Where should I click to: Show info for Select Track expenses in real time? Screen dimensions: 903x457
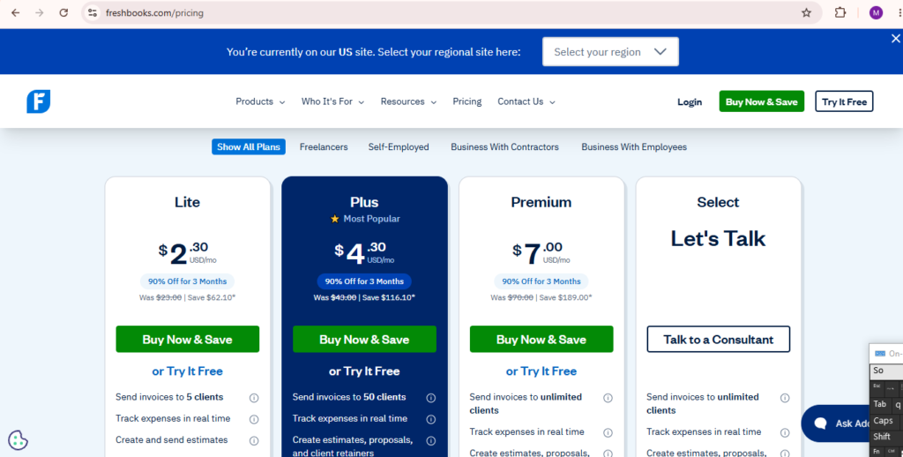tap(784, 433)
